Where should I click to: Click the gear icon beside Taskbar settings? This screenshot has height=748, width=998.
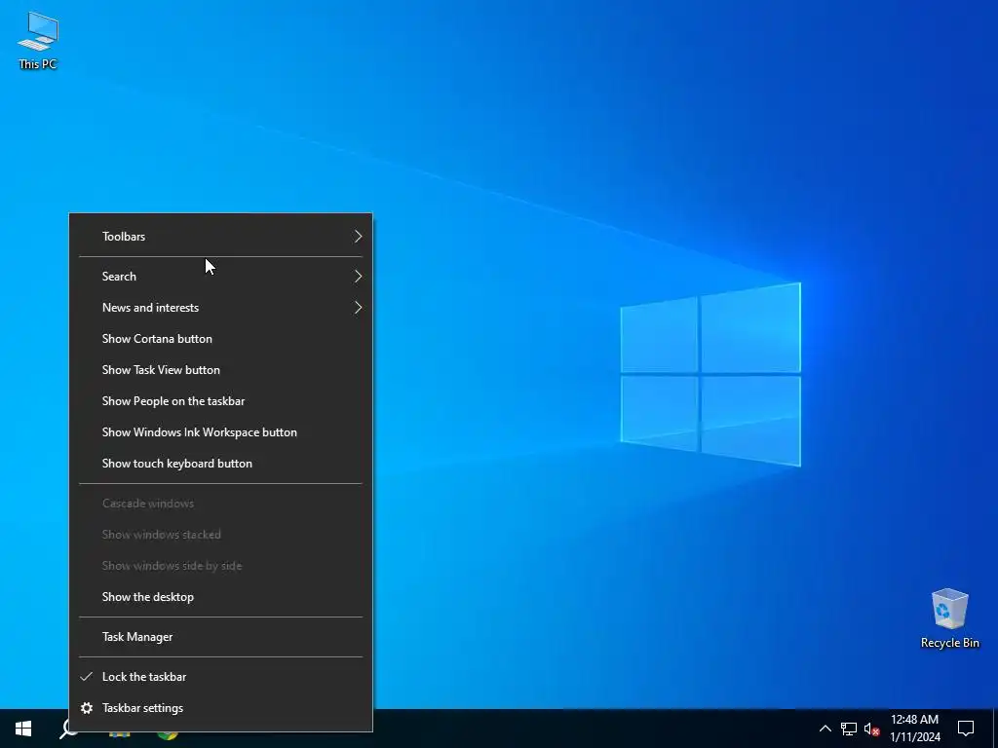(87, 708)
